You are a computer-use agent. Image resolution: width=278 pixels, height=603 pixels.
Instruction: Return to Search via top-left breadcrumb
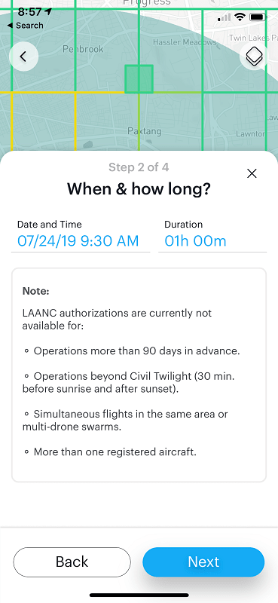coord(26,26)
